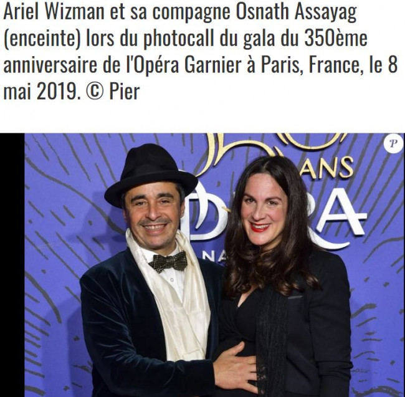Click the name 'Osnath Assayag' in caption
The image size is (405, 397).
(297, 12)
